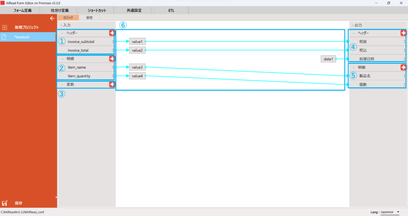408x216 pixels.
Task: Collapse the input ヘッダー section
Action: tap(62, 33)
